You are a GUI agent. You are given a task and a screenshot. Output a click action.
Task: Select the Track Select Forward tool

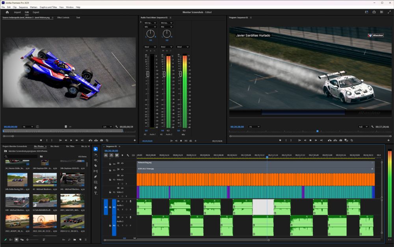click(95, 155)
